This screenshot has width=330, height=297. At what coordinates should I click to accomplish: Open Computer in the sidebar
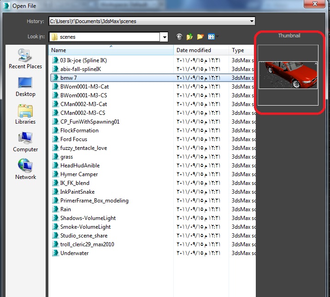[25, 142]
